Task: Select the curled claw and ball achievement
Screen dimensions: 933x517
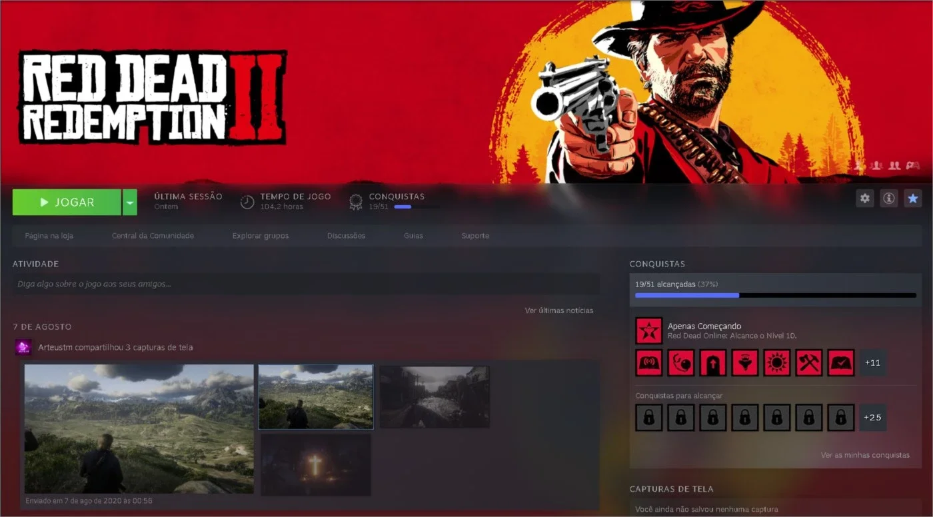Action: pyautogui.click(x=680, y=362)
